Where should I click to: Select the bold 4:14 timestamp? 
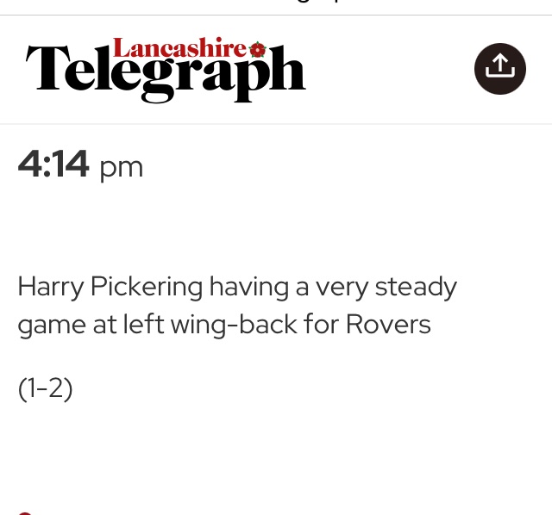pyautogui.click(x=53, y=164)
